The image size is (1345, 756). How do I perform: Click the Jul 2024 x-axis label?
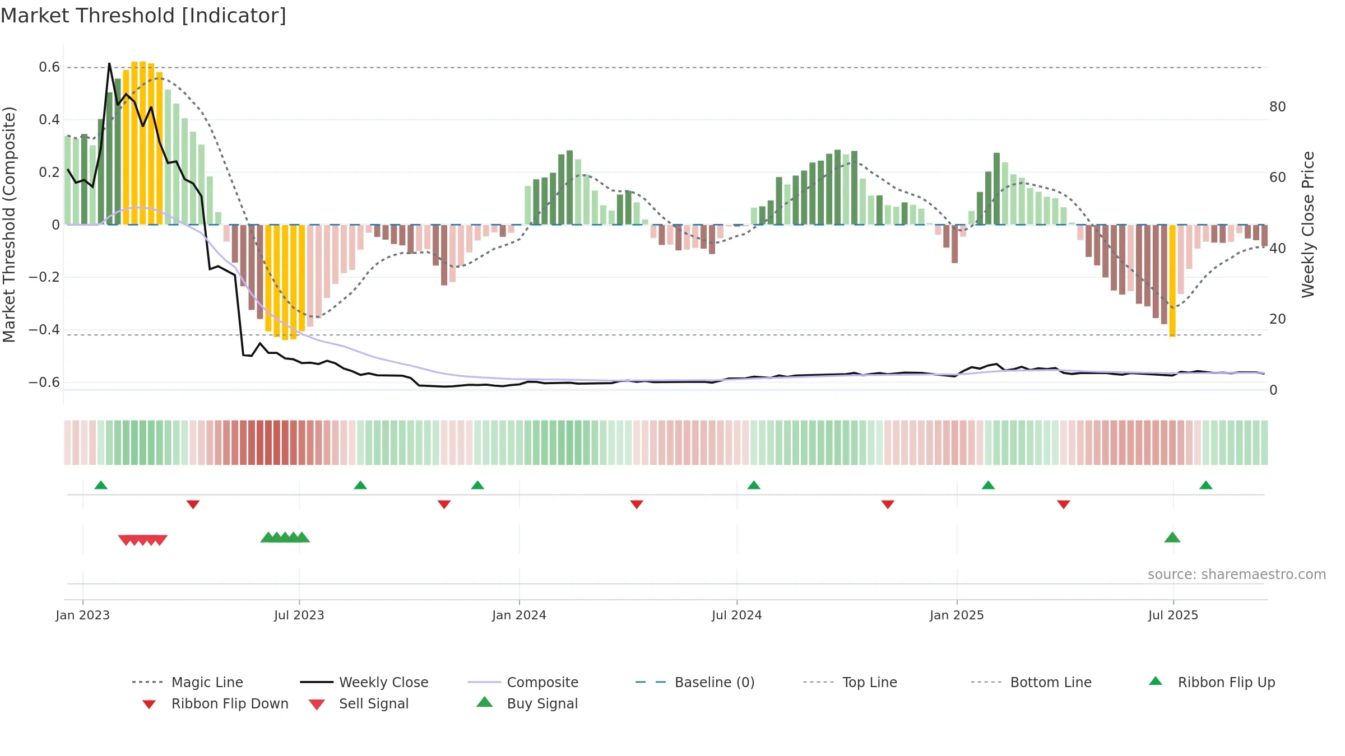click(737, 615)
